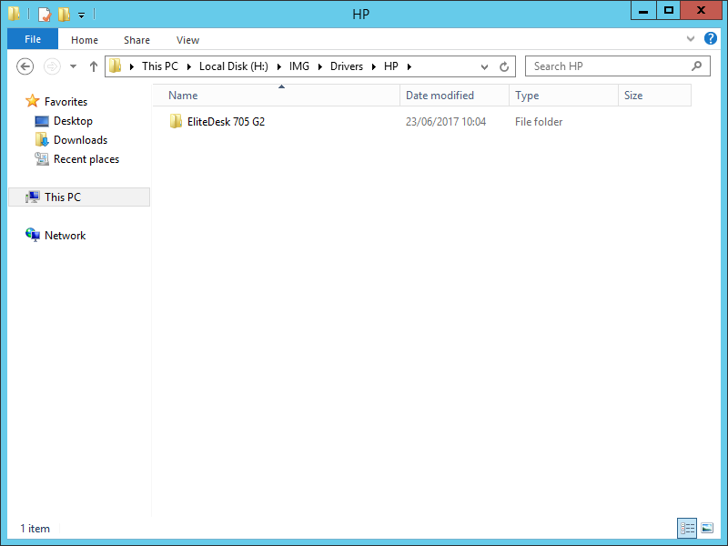Select the EliteDesk 705 G2 folder icon
The width and height of the screenshot is (728, 546).
(176, 121)
